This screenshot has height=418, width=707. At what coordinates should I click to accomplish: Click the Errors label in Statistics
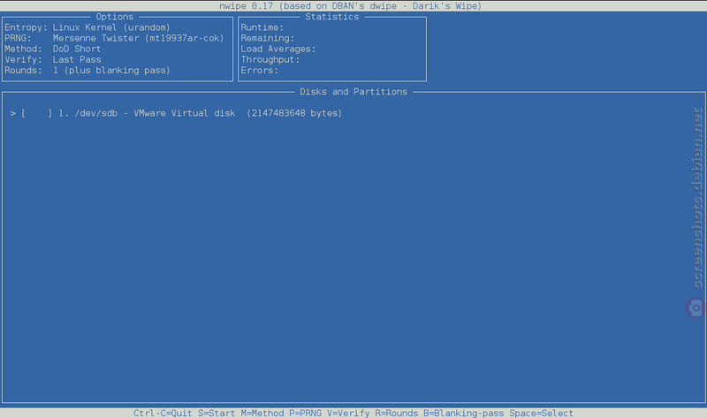[x=259, y=71]
